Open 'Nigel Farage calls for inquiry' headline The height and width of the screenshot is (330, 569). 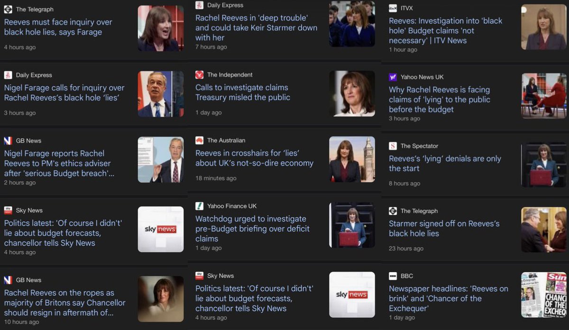(64, 93)
